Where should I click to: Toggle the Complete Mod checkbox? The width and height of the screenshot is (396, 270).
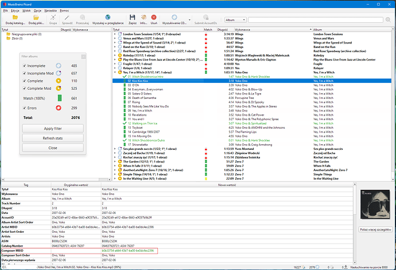pos(24,89)
